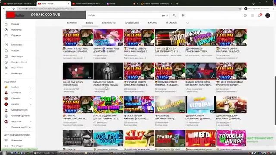The height and width of the screenshot is (155, 276).
Task: Open Библиотека (Library) in the sidebar
Action: (x=16, y=45)
